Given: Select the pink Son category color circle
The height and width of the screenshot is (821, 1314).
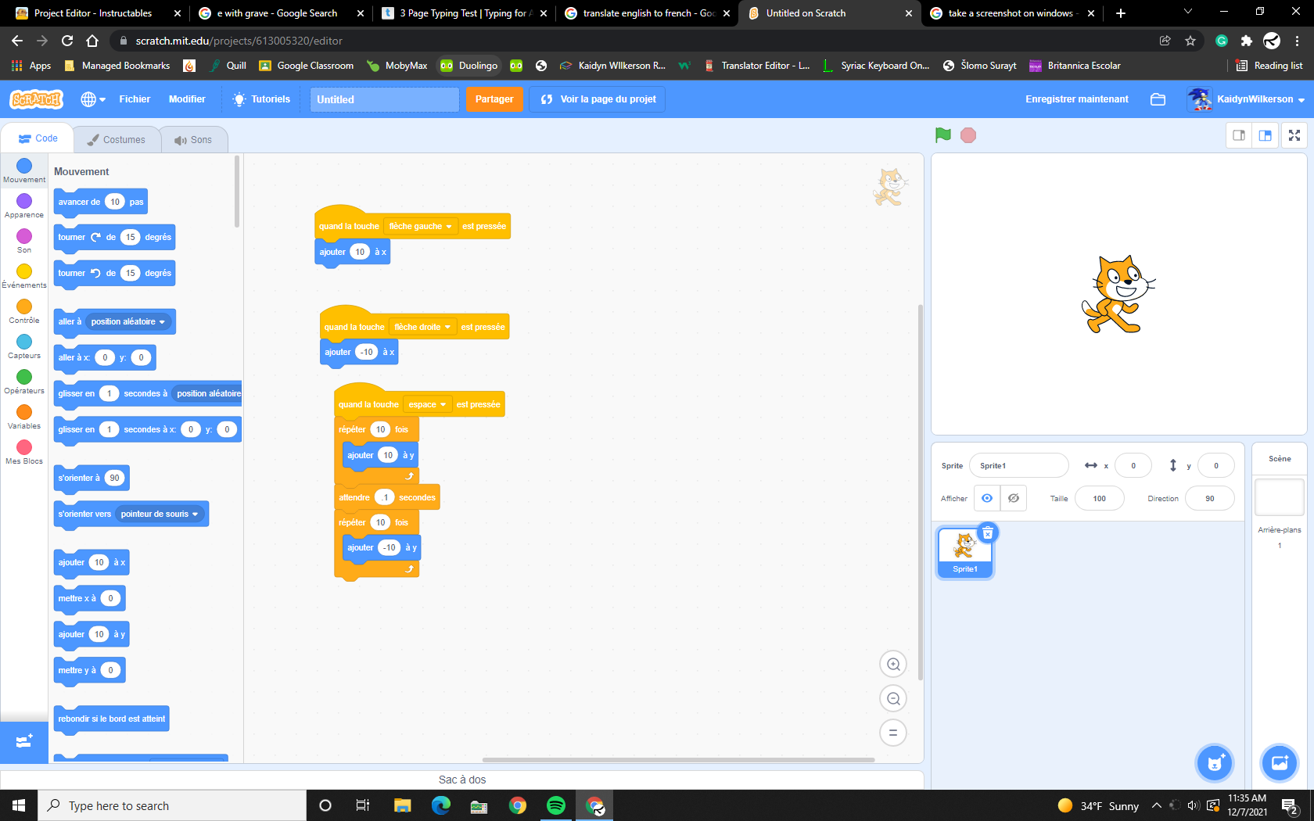Looking at the screenshot, I should coord(23,237).
